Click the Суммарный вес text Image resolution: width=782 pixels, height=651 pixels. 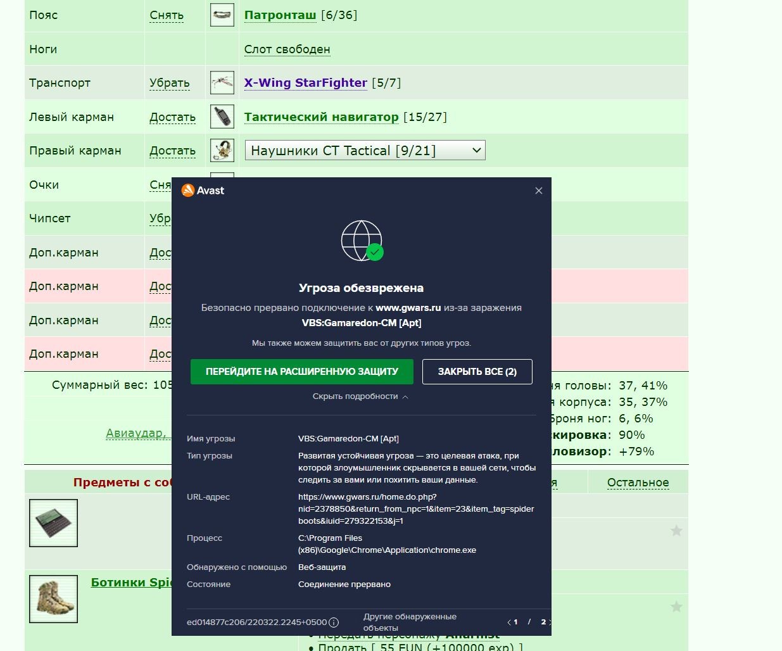111,385
